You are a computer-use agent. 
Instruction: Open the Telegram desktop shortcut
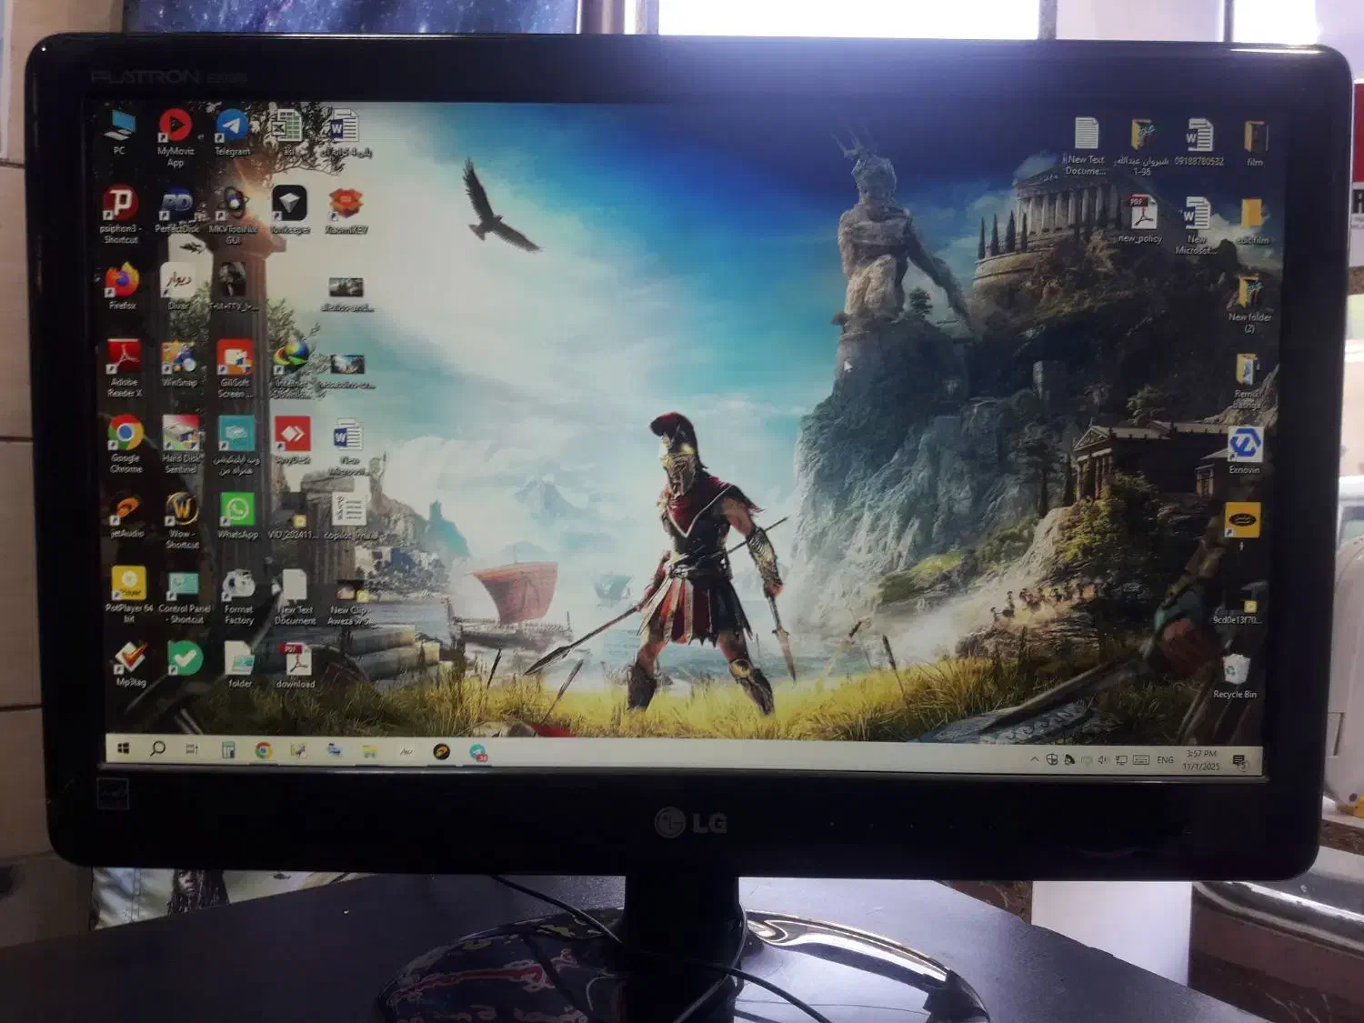(x=232, y=133)
